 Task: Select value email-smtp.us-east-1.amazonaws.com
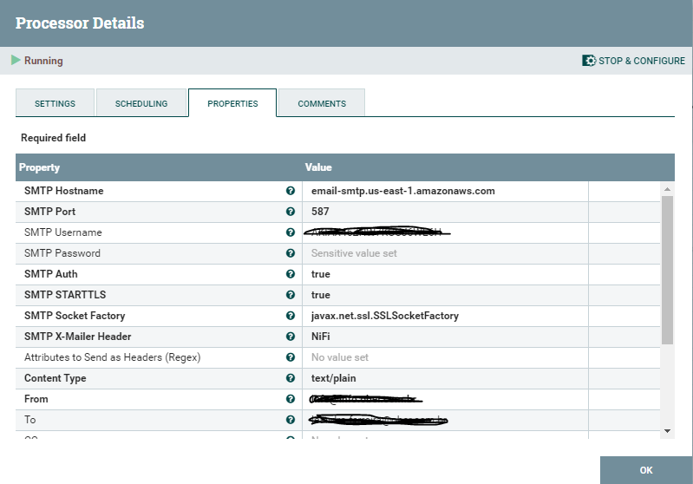pyautogui.click(x=403, y=191)
